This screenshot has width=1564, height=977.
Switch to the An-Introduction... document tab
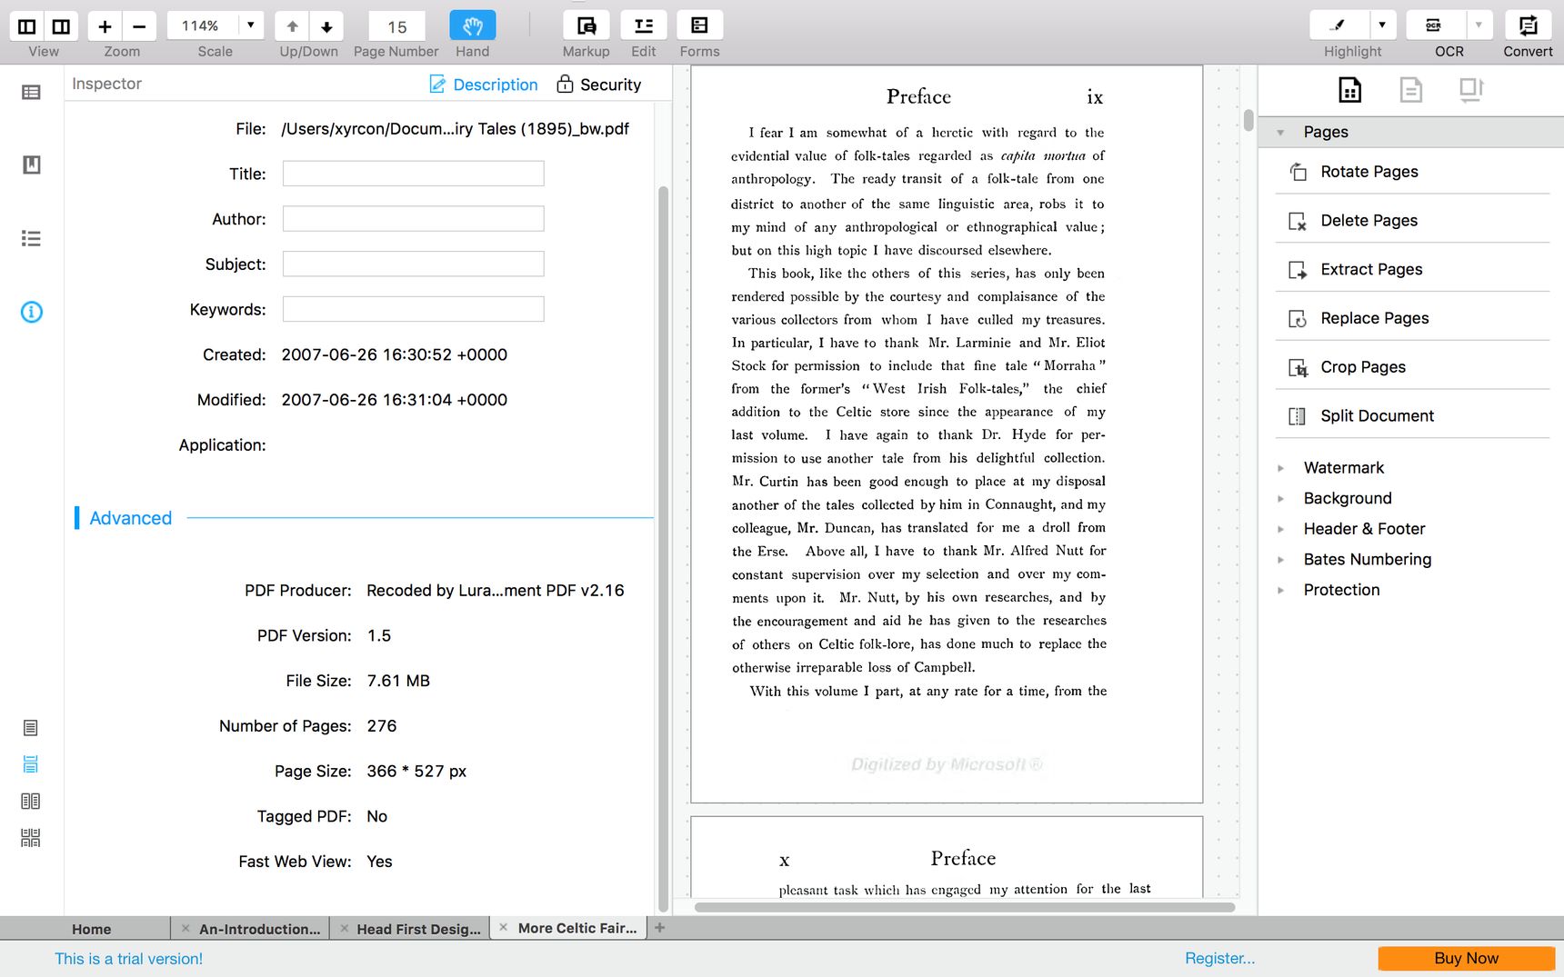click(259, 929)
